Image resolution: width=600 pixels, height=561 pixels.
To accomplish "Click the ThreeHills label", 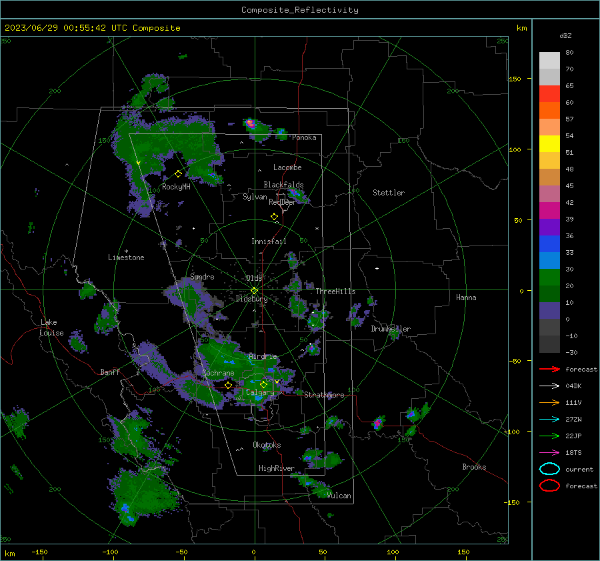I will coord(335,292).
